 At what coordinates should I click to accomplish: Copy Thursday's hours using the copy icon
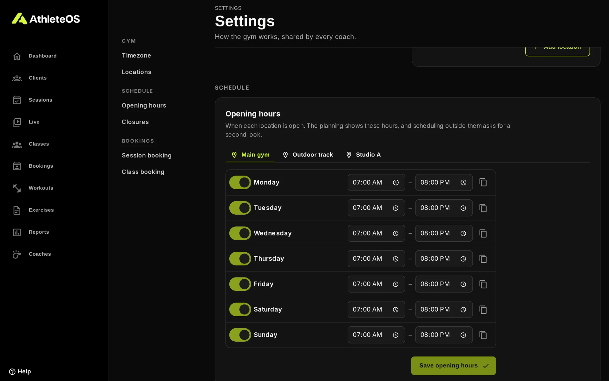click(x=483, y=259)
